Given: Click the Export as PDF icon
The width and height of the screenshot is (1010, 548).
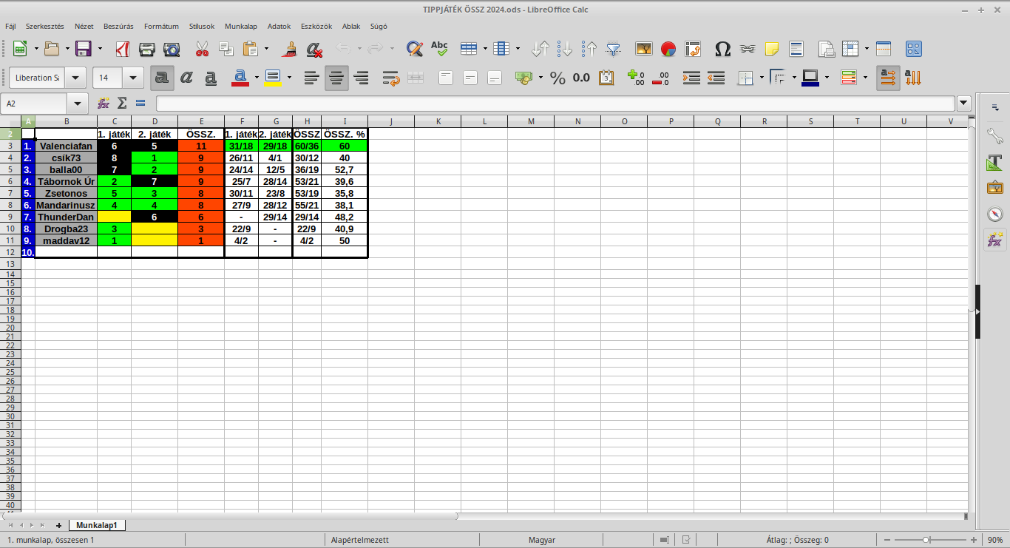Looking at the screenshot, I should [123, 49].
